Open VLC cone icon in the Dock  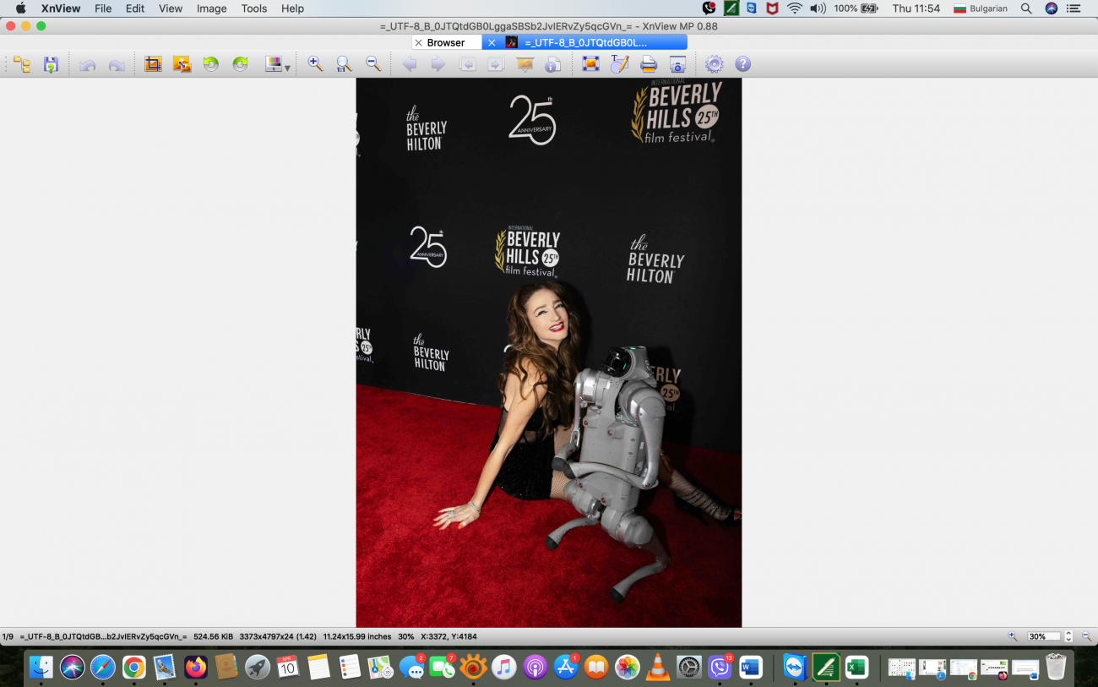tap(657, 667)
